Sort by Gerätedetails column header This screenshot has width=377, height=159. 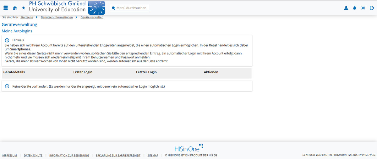coord(14,72)
